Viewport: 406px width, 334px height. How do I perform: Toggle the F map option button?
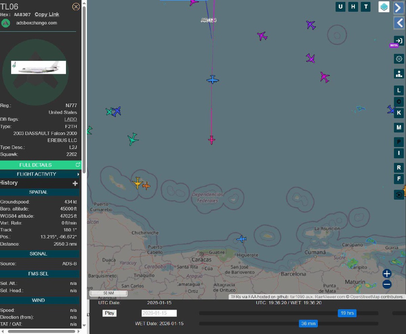tap(399, 179)
